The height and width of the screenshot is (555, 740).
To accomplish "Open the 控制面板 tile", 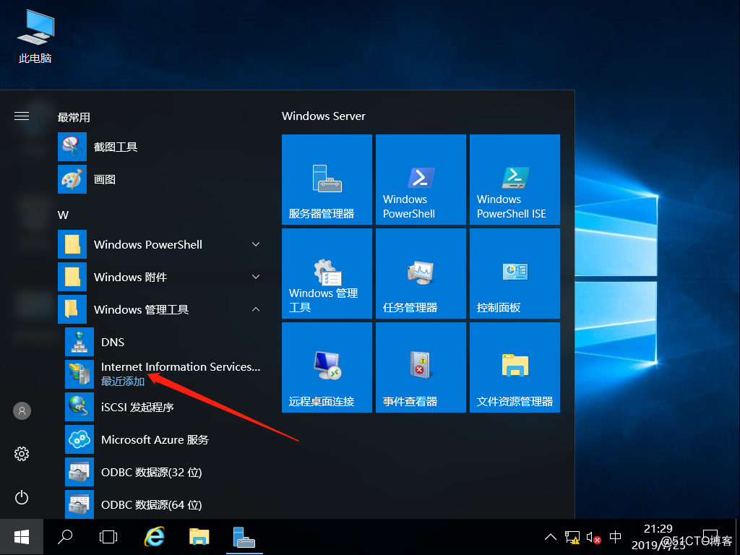I will click(x=515, y=273).
